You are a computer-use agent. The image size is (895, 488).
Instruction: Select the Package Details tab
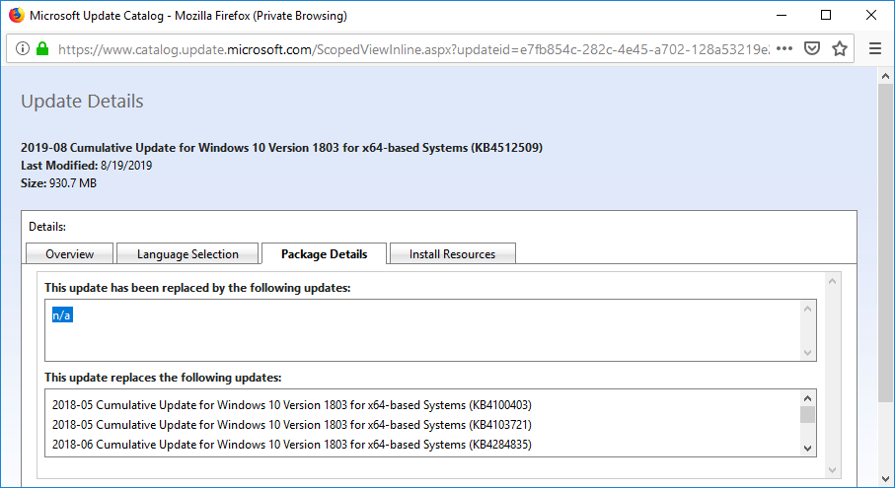324,254
